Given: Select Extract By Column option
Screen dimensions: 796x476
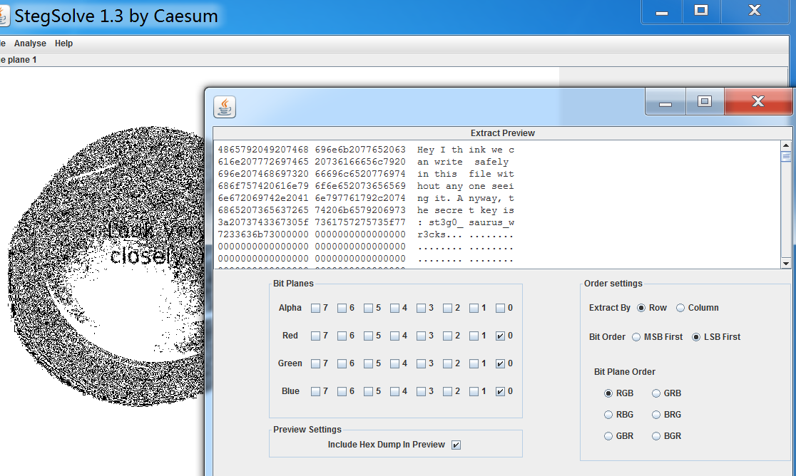Looking at the screenshot, I should pos(680,309).
